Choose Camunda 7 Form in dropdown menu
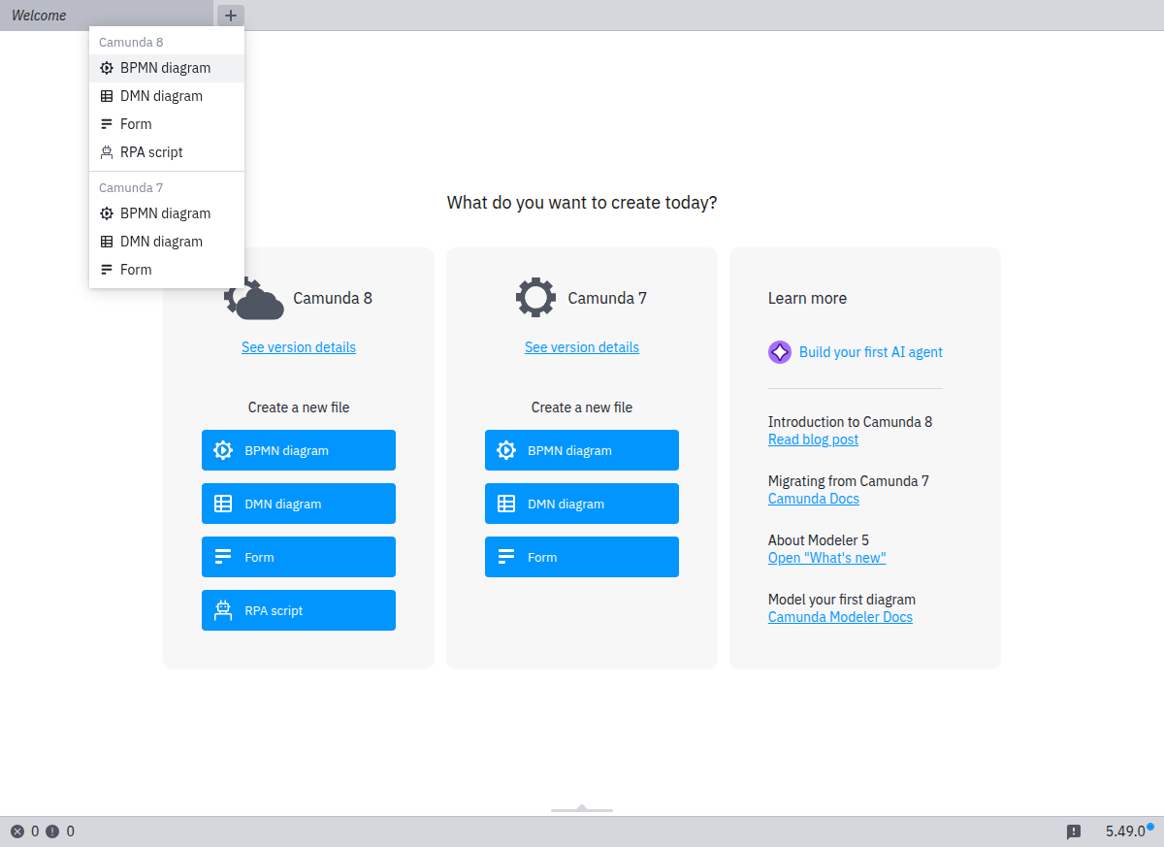Screen dimensions: 1164x847 point(167,270)
